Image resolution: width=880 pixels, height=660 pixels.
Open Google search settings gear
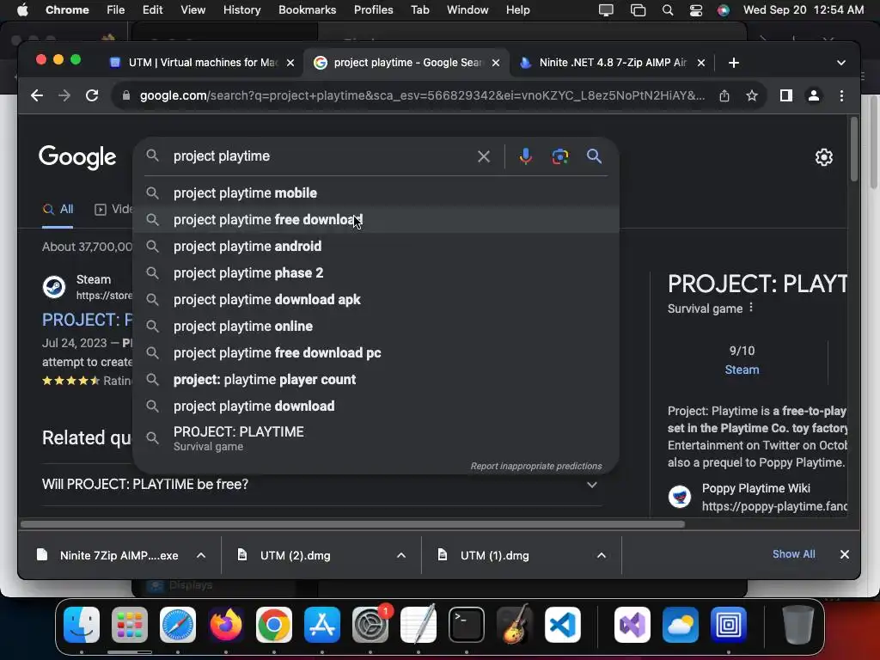click(x=823, y=157)
